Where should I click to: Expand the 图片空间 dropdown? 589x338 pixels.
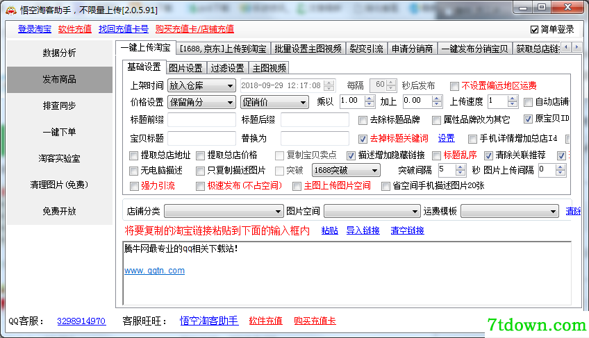[372, 212]
